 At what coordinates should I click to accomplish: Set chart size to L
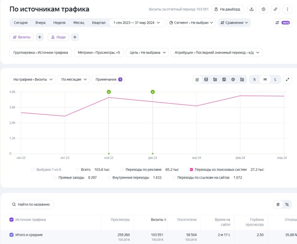(275, 80)
